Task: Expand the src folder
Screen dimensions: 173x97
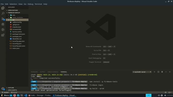Action: (17, 20)
